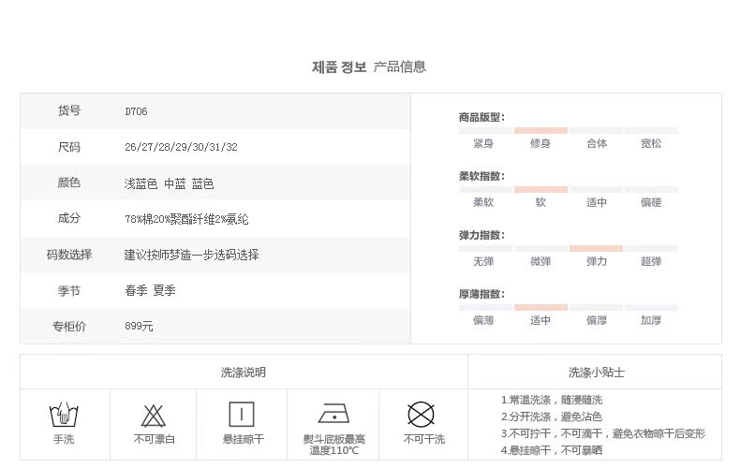
Task: Click the do-not-bleach crossed triangle icon
Action: (x=154, y=416)
